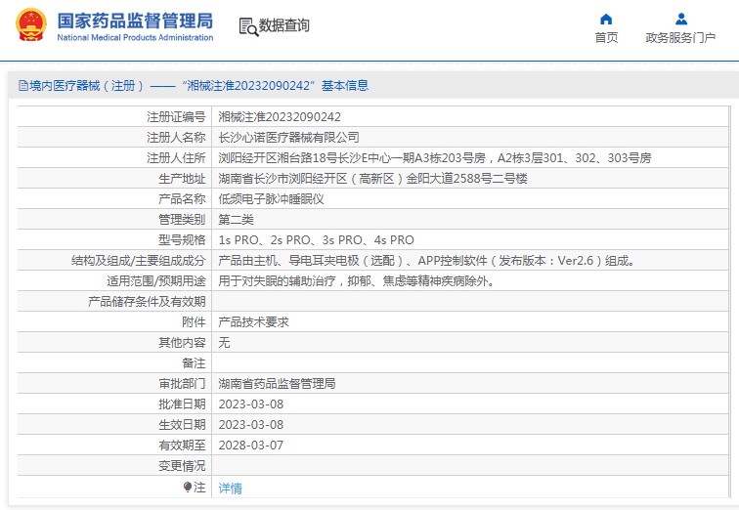
Task: Select 长沙心诺医疗器械有限公司 cell
Action: pos(288,138)
